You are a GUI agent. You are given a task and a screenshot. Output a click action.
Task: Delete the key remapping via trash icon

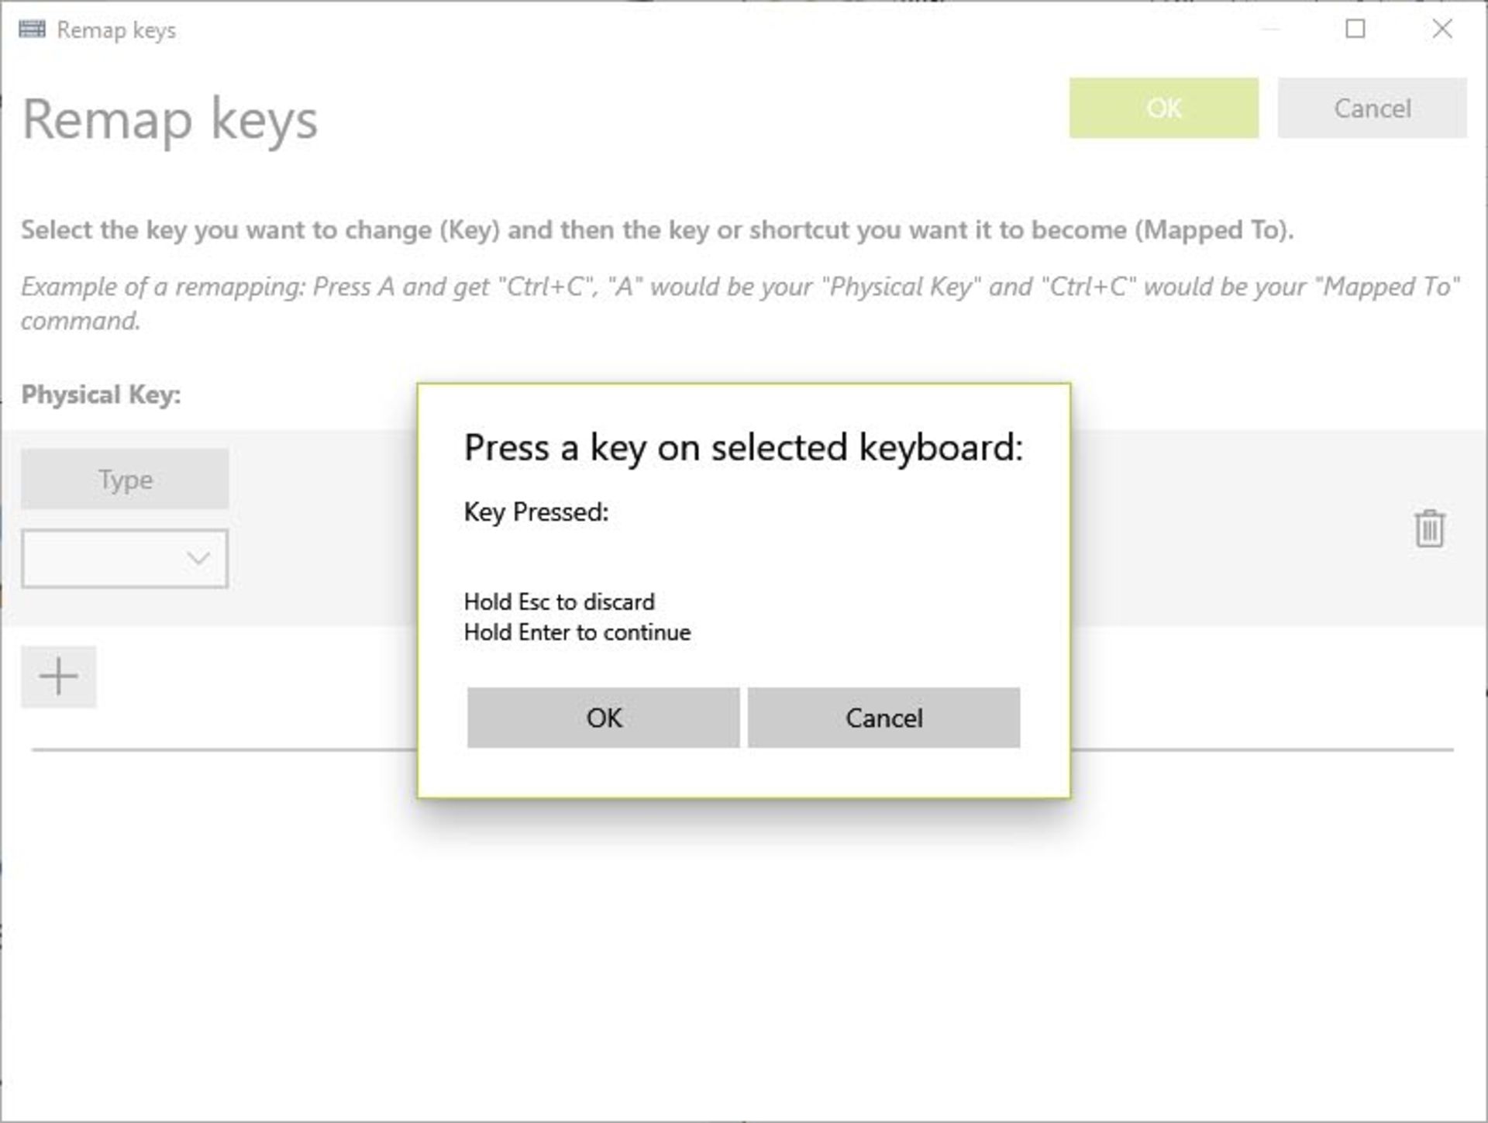[1428, 529]
